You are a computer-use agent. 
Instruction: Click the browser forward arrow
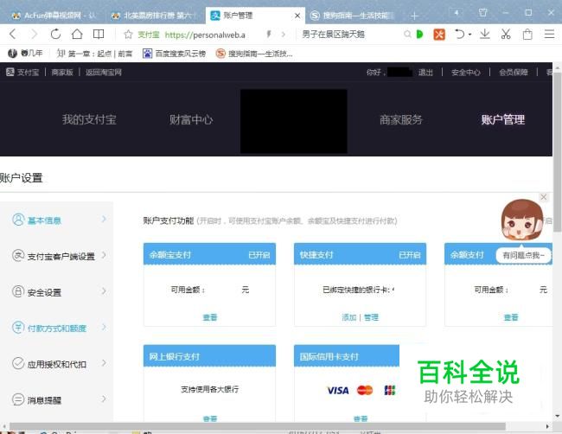click(x=34, y=34)
